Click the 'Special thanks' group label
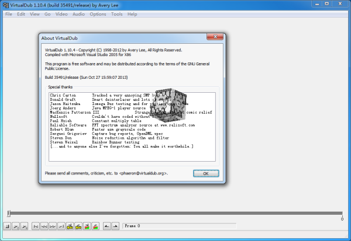 (x=60, y=87)
